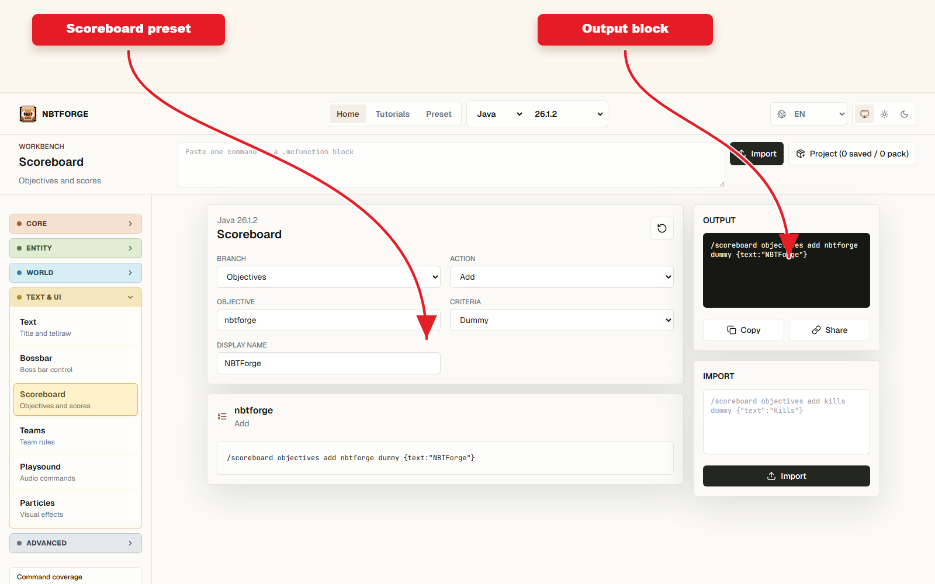Viewport: 935px width, 584px height.
Task: Select the Text title and tellraw item
Action: tap(75, 327)
